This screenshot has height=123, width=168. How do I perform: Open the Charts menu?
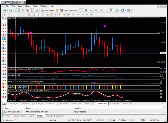tap(28, 6)
